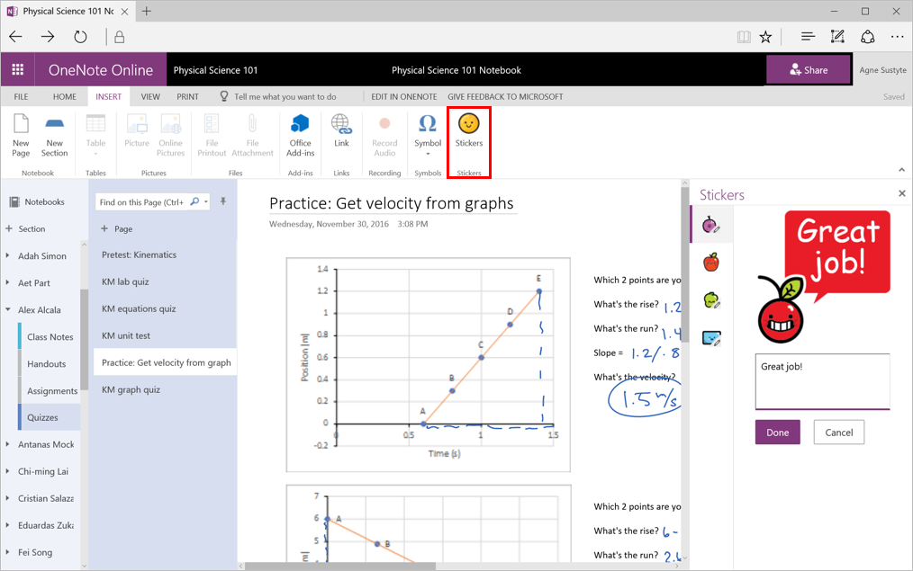
Task: Add a New Section from the ribbon
Action: coord(54,135)
